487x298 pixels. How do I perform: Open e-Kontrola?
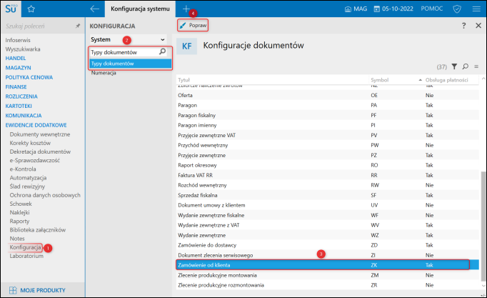click(x=23, y=169)
